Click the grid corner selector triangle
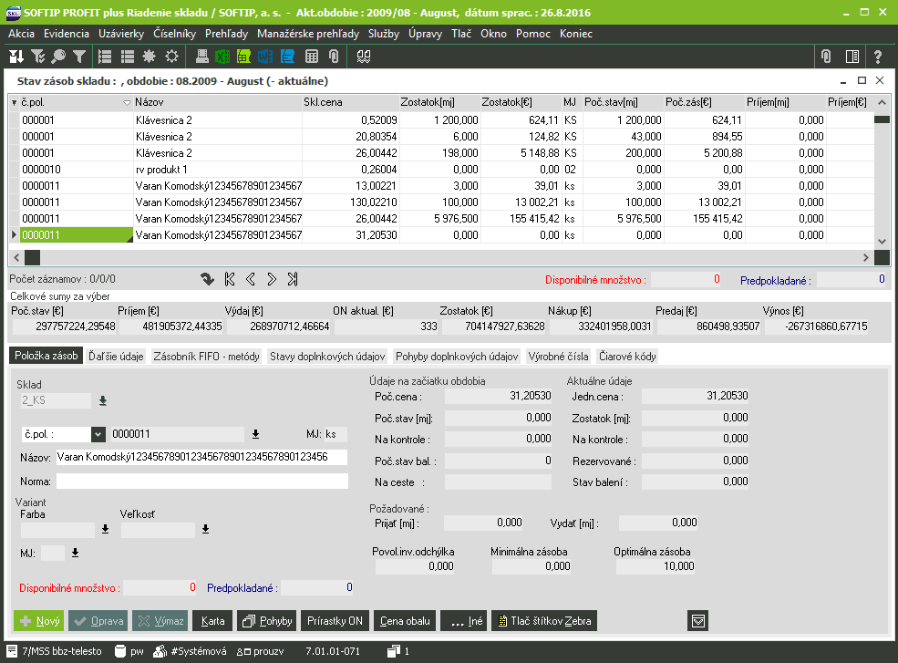898x663 pixels. point(14,102)
